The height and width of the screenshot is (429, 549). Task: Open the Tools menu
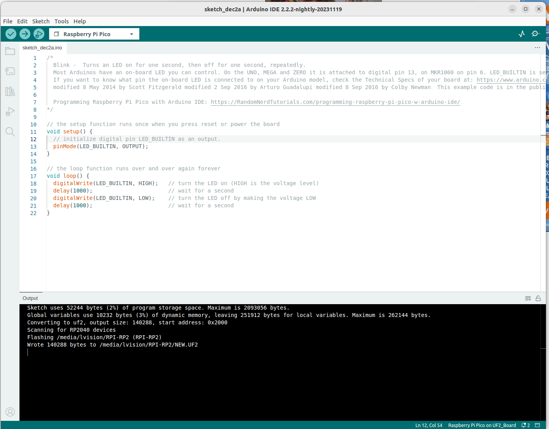click(62, 21)
